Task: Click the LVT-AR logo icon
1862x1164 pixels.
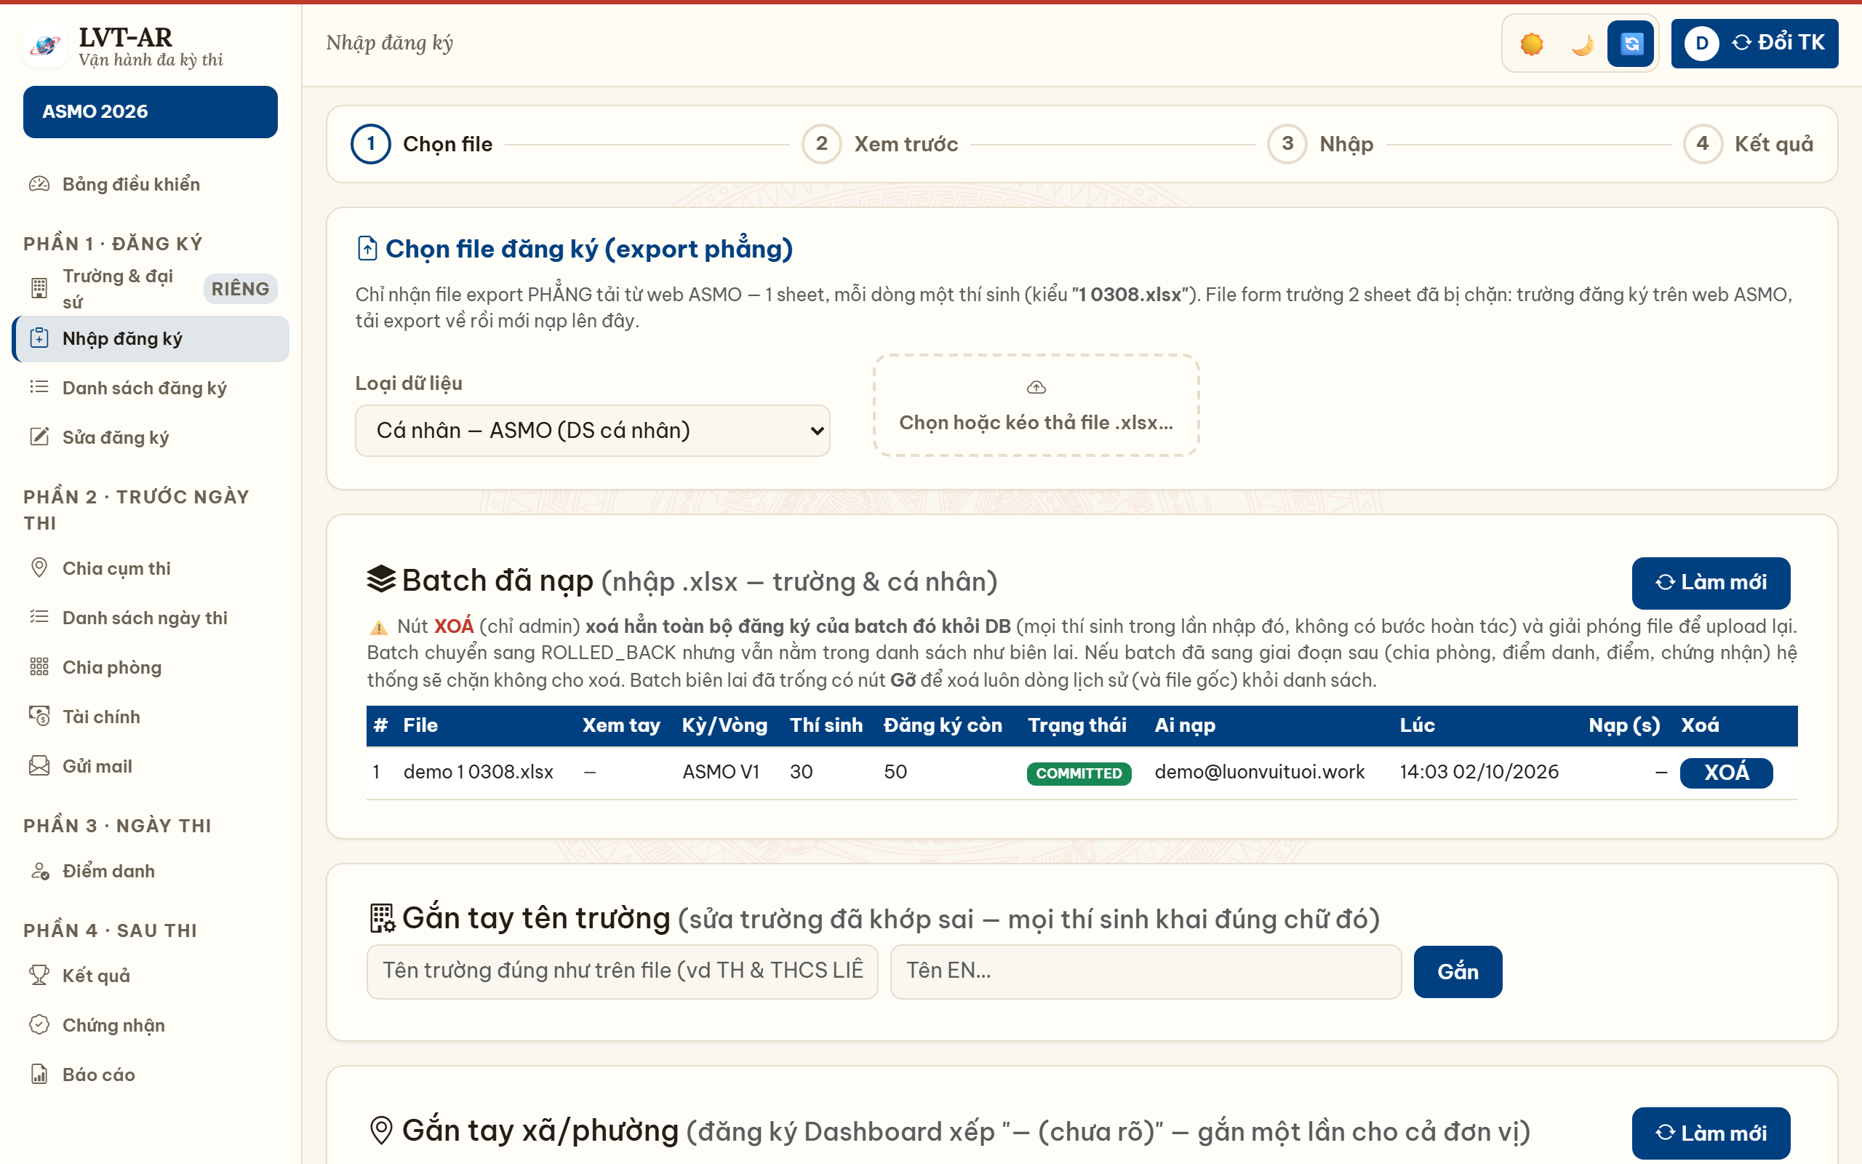Action: (44, 45)
